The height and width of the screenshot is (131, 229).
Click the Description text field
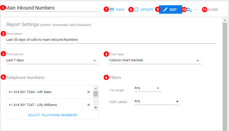point(112,39)
